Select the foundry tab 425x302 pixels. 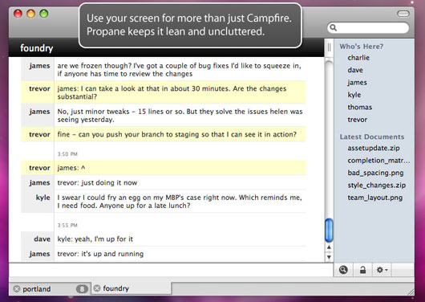132,288
